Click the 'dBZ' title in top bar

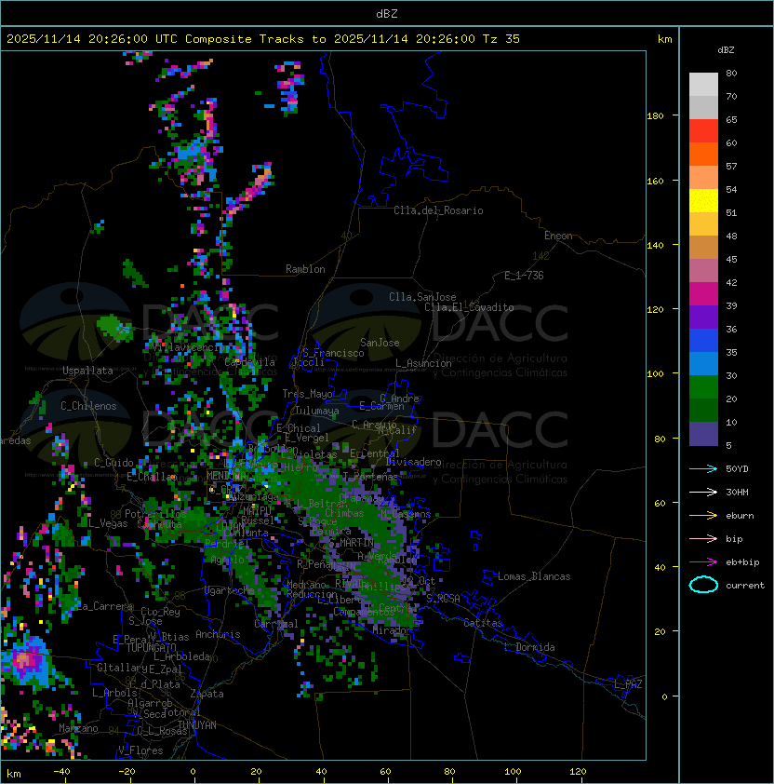tap(387, 14)
